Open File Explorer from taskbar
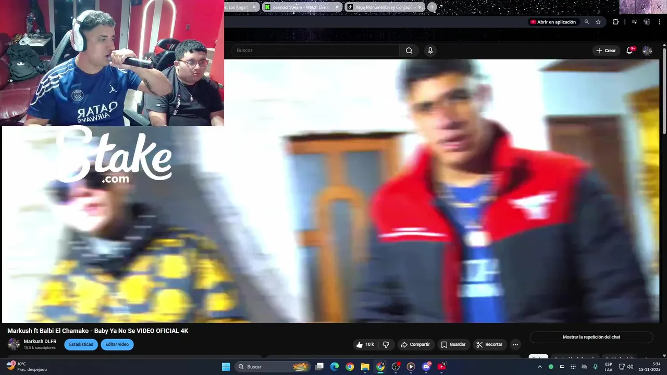Image resolution: width=667 pixels, height=375 pixels. click(x=365, y=367)
